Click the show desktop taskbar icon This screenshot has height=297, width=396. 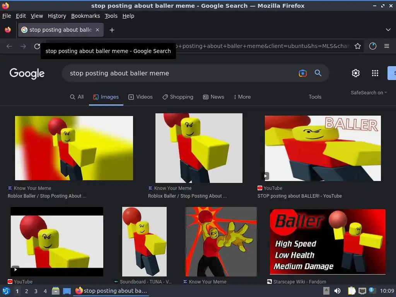tap(67, 291)
